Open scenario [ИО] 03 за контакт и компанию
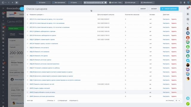The width and height of the screenshot is (191, 107). 50,27
